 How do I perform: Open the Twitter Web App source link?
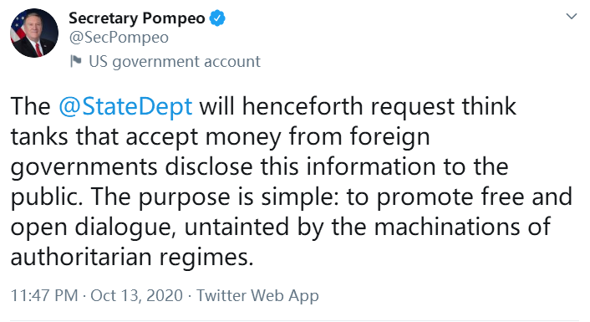point(257,295)
